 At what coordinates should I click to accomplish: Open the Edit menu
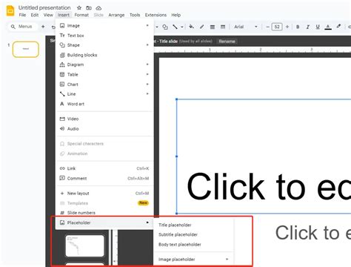pyautogui.click(x=35, y=15)
